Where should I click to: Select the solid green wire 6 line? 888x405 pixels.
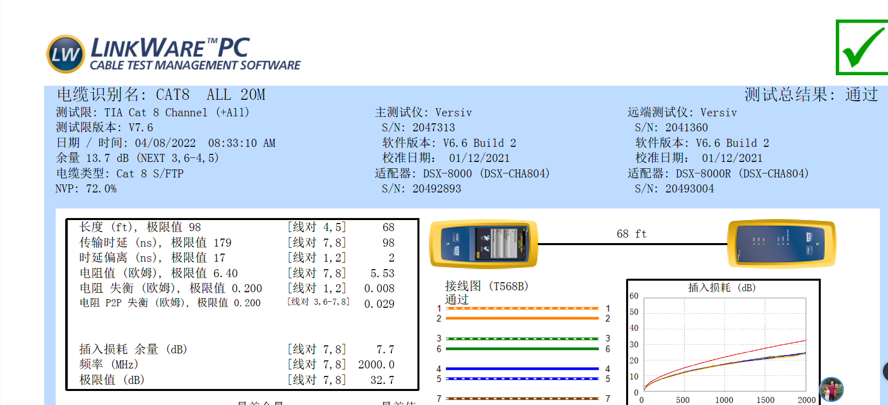pyautogui.click(x=522, y=349)
